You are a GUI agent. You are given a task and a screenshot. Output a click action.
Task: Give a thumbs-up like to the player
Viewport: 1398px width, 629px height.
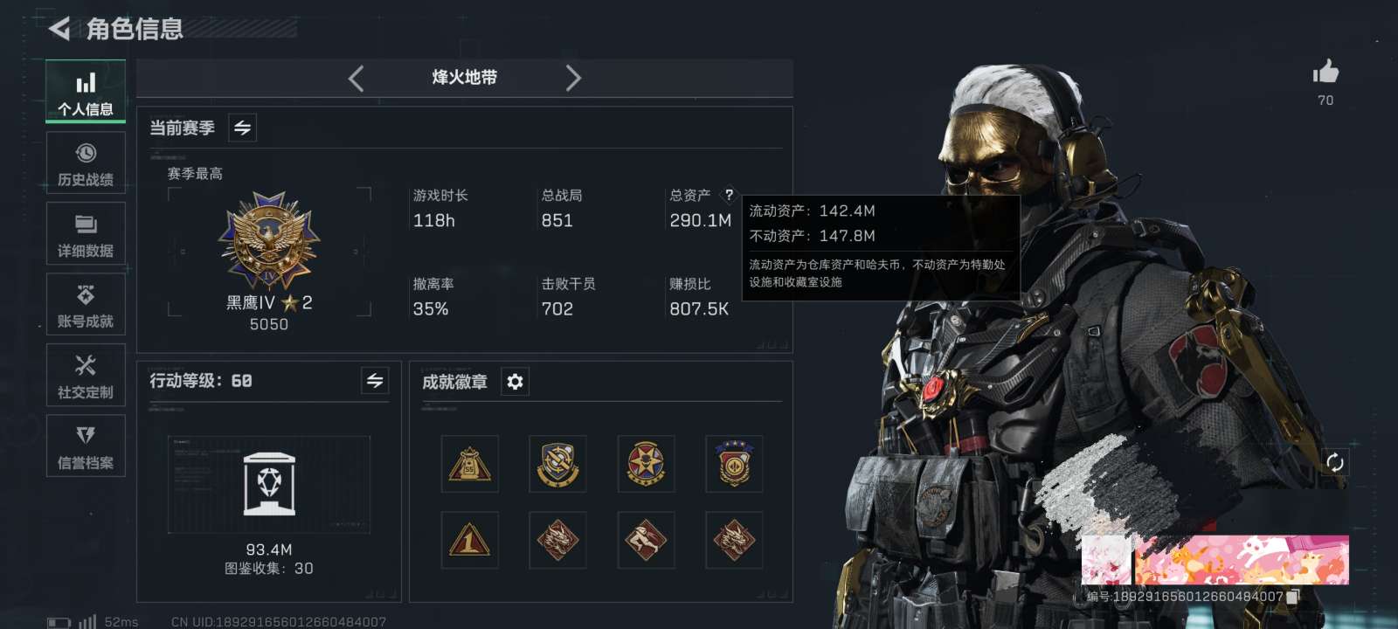(1325, 73)
